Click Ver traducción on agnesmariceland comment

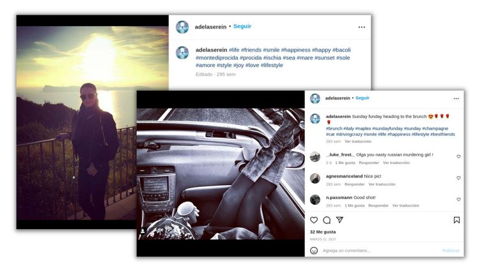[x=382, y=184]
